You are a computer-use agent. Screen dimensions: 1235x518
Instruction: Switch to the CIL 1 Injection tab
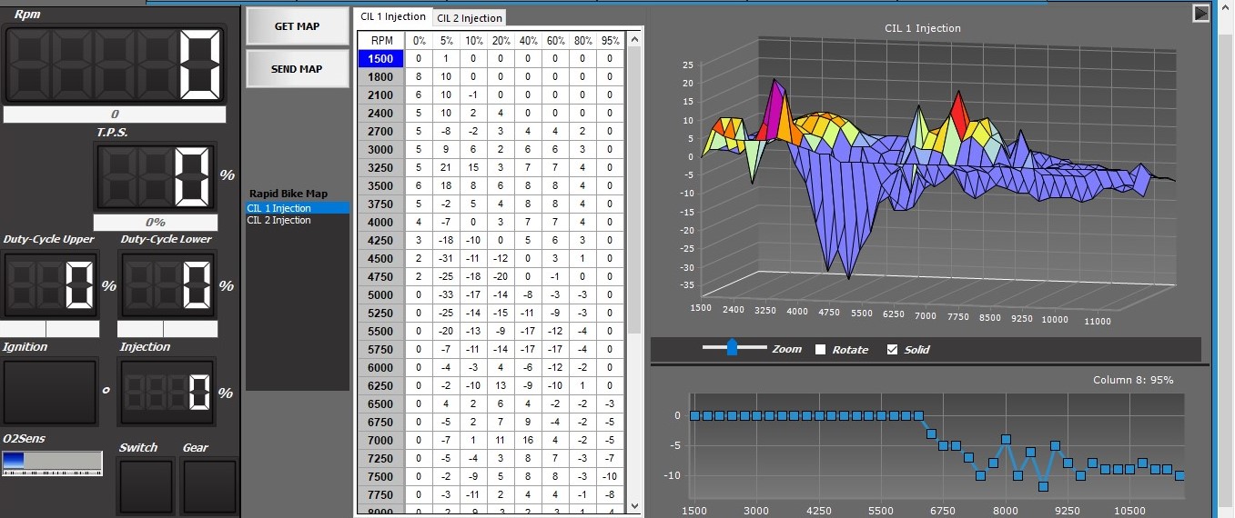pos(392,16)
